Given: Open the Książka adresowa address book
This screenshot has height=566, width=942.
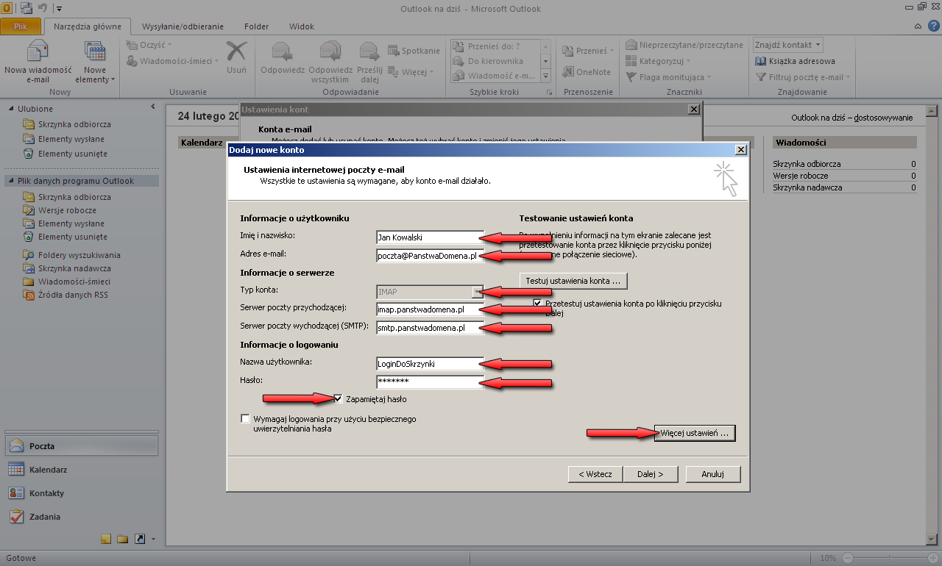Looking at the screenshot, I should 796,61.
